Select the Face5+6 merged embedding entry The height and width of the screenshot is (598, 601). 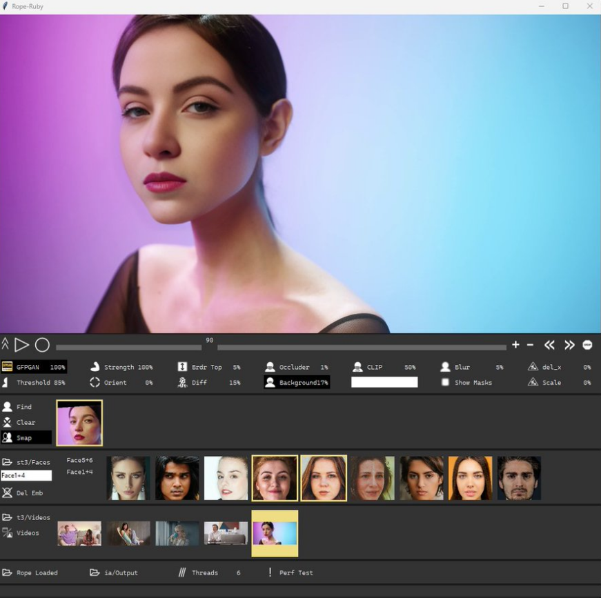click(x=79, y=460)
